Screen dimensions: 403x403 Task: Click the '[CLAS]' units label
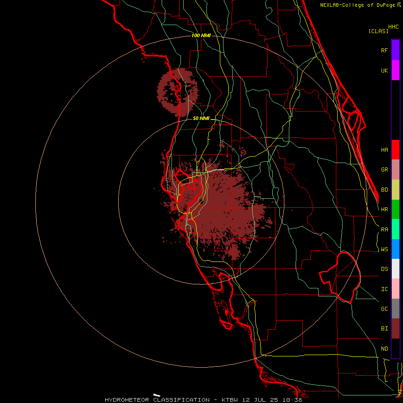click(x=378, y=31)
